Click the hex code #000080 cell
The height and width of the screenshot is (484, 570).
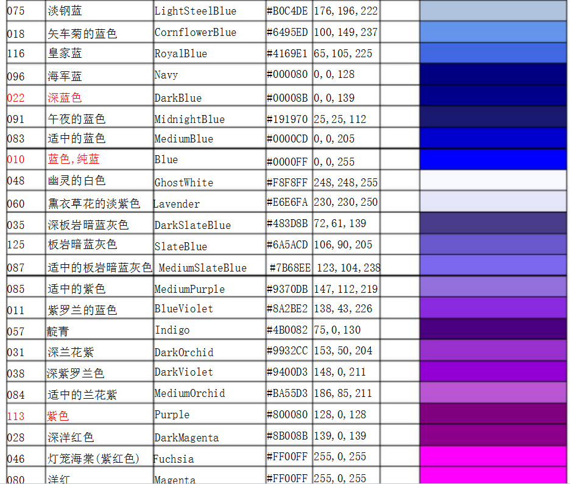(289, 75)
